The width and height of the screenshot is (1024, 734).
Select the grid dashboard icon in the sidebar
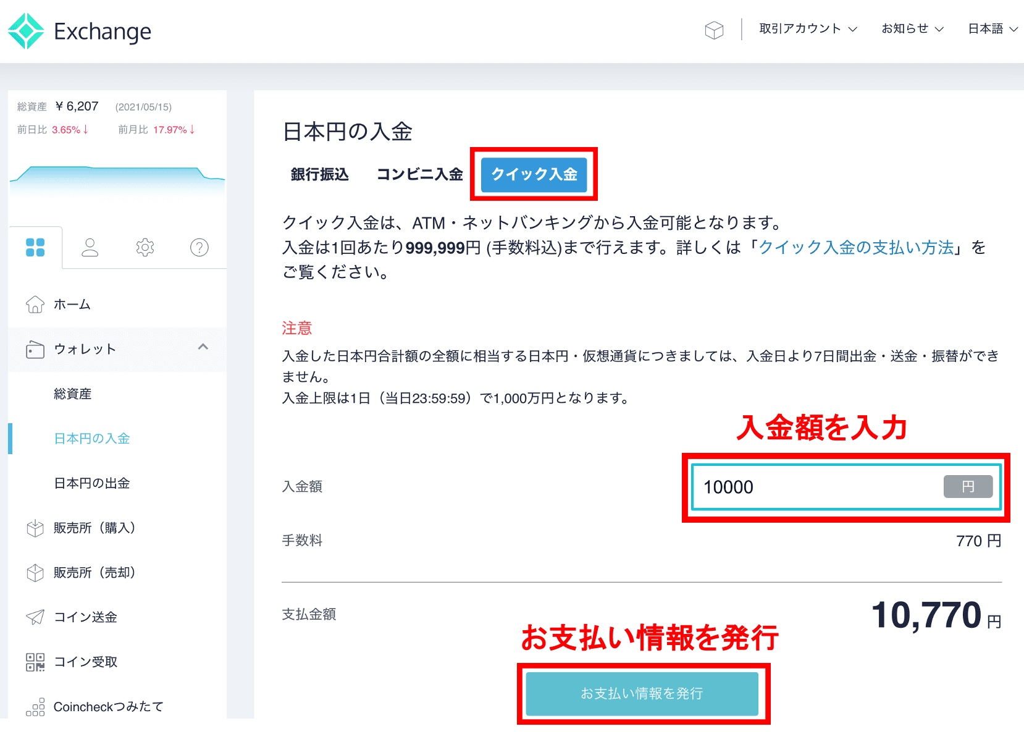(x=36, y=247)
